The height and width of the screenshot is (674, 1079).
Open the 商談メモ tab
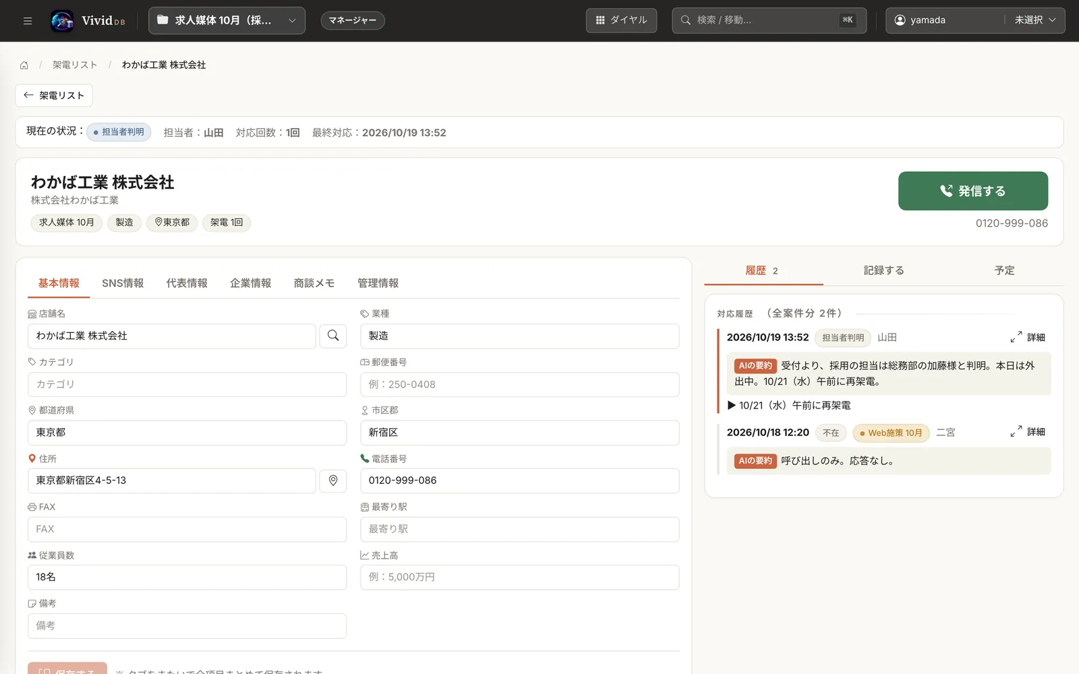click(314, 283)
